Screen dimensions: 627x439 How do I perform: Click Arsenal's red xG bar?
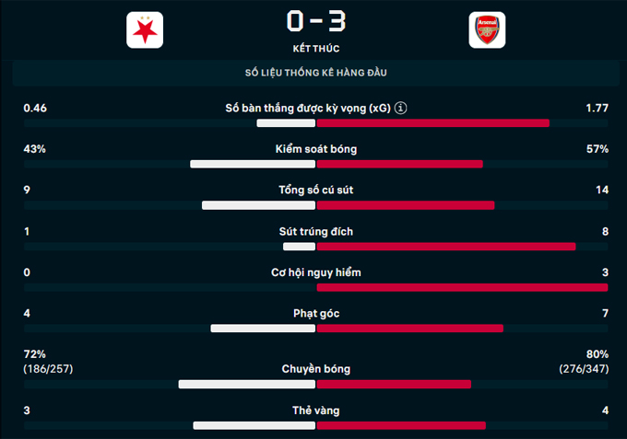pyautogui.click(x=433, y=123)
